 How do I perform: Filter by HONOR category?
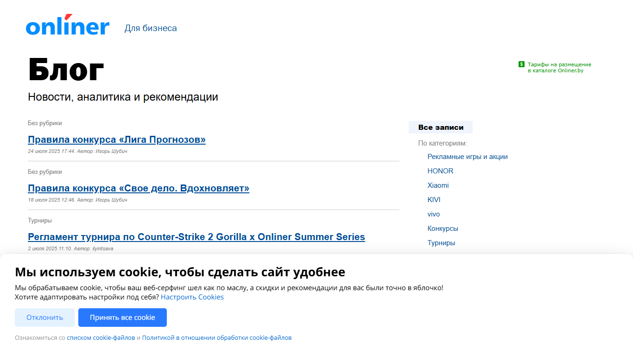coord(440,171)
